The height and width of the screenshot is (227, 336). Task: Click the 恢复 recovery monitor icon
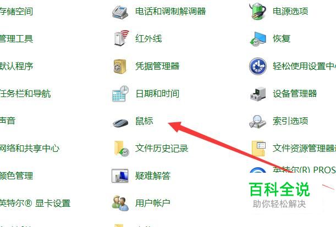258,39
